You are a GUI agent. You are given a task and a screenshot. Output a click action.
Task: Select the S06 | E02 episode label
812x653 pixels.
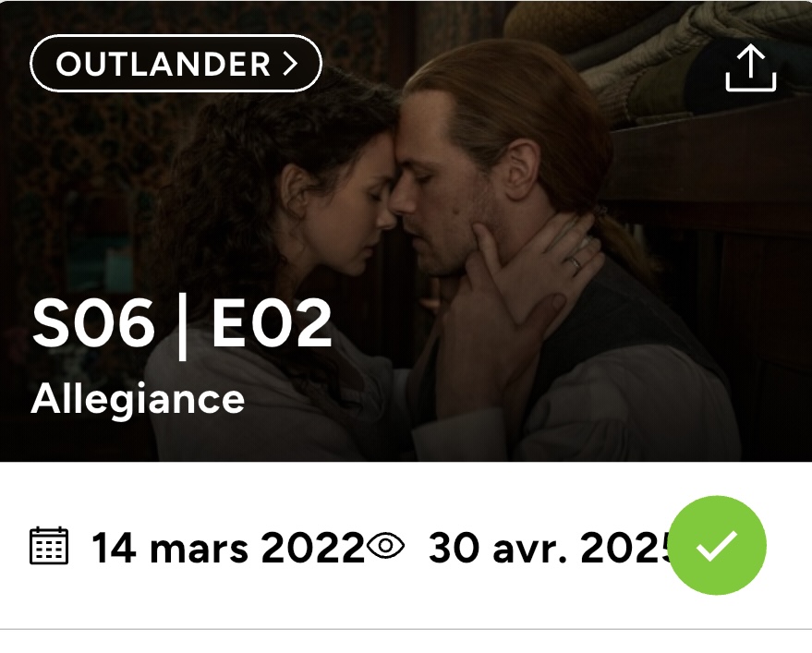point(182,325)
